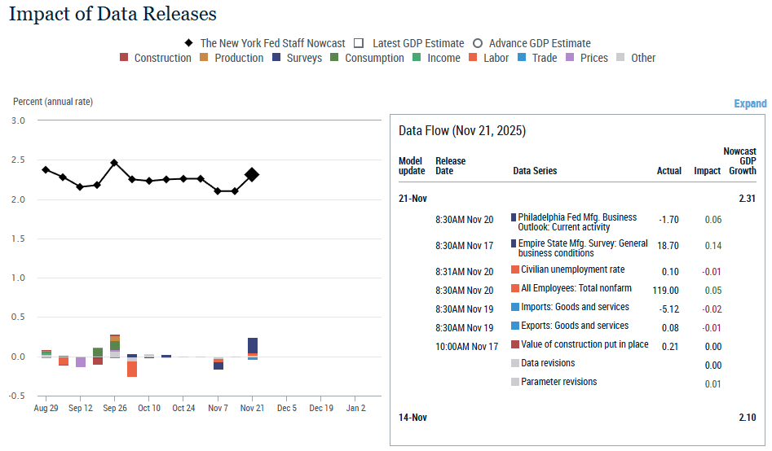Click Advance GDP Estimate circle icon
This screenshot has width=772, height=451.
point(478,43)
